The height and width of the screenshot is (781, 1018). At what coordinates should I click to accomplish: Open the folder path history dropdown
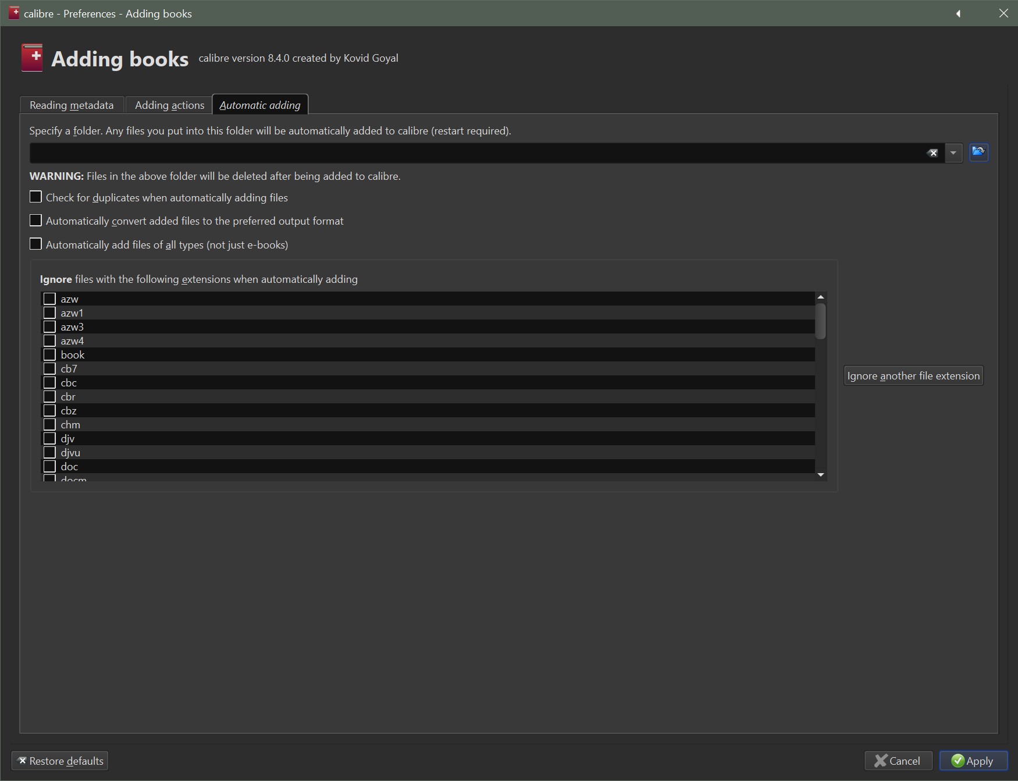953,153
